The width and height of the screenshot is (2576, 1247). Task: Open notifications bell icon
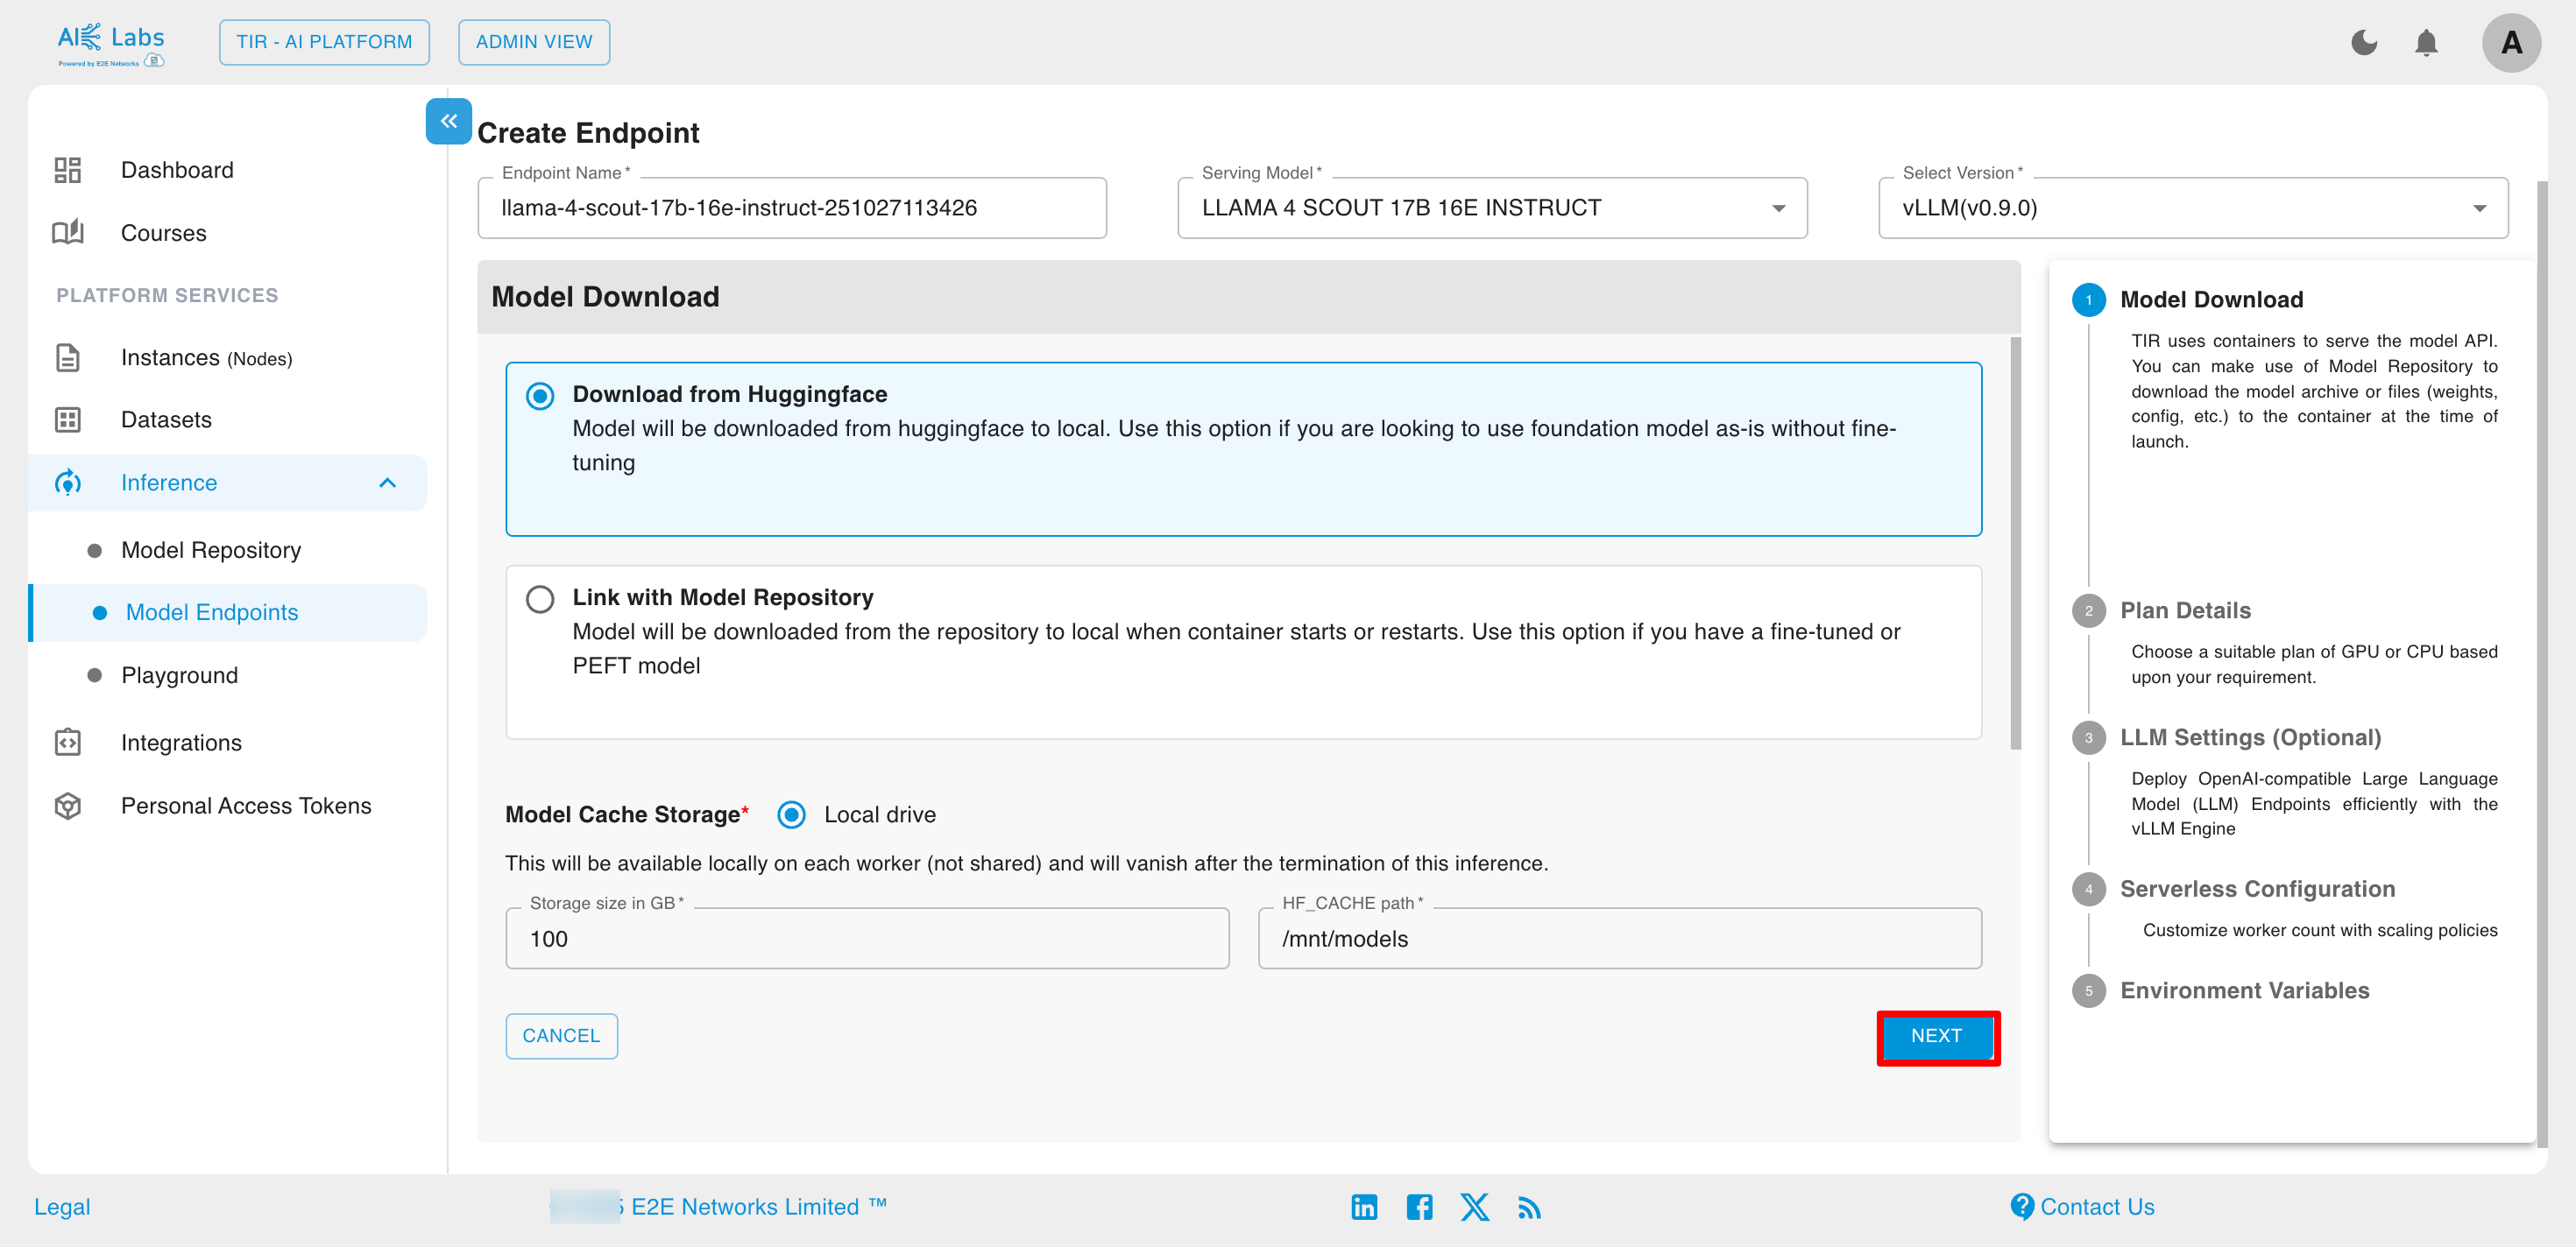tap(2426, 43)
